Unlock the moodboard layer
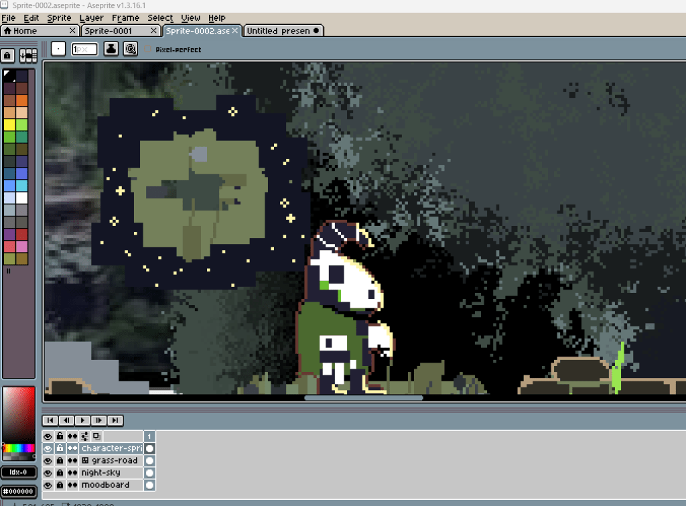 click(x=60, y=485)
